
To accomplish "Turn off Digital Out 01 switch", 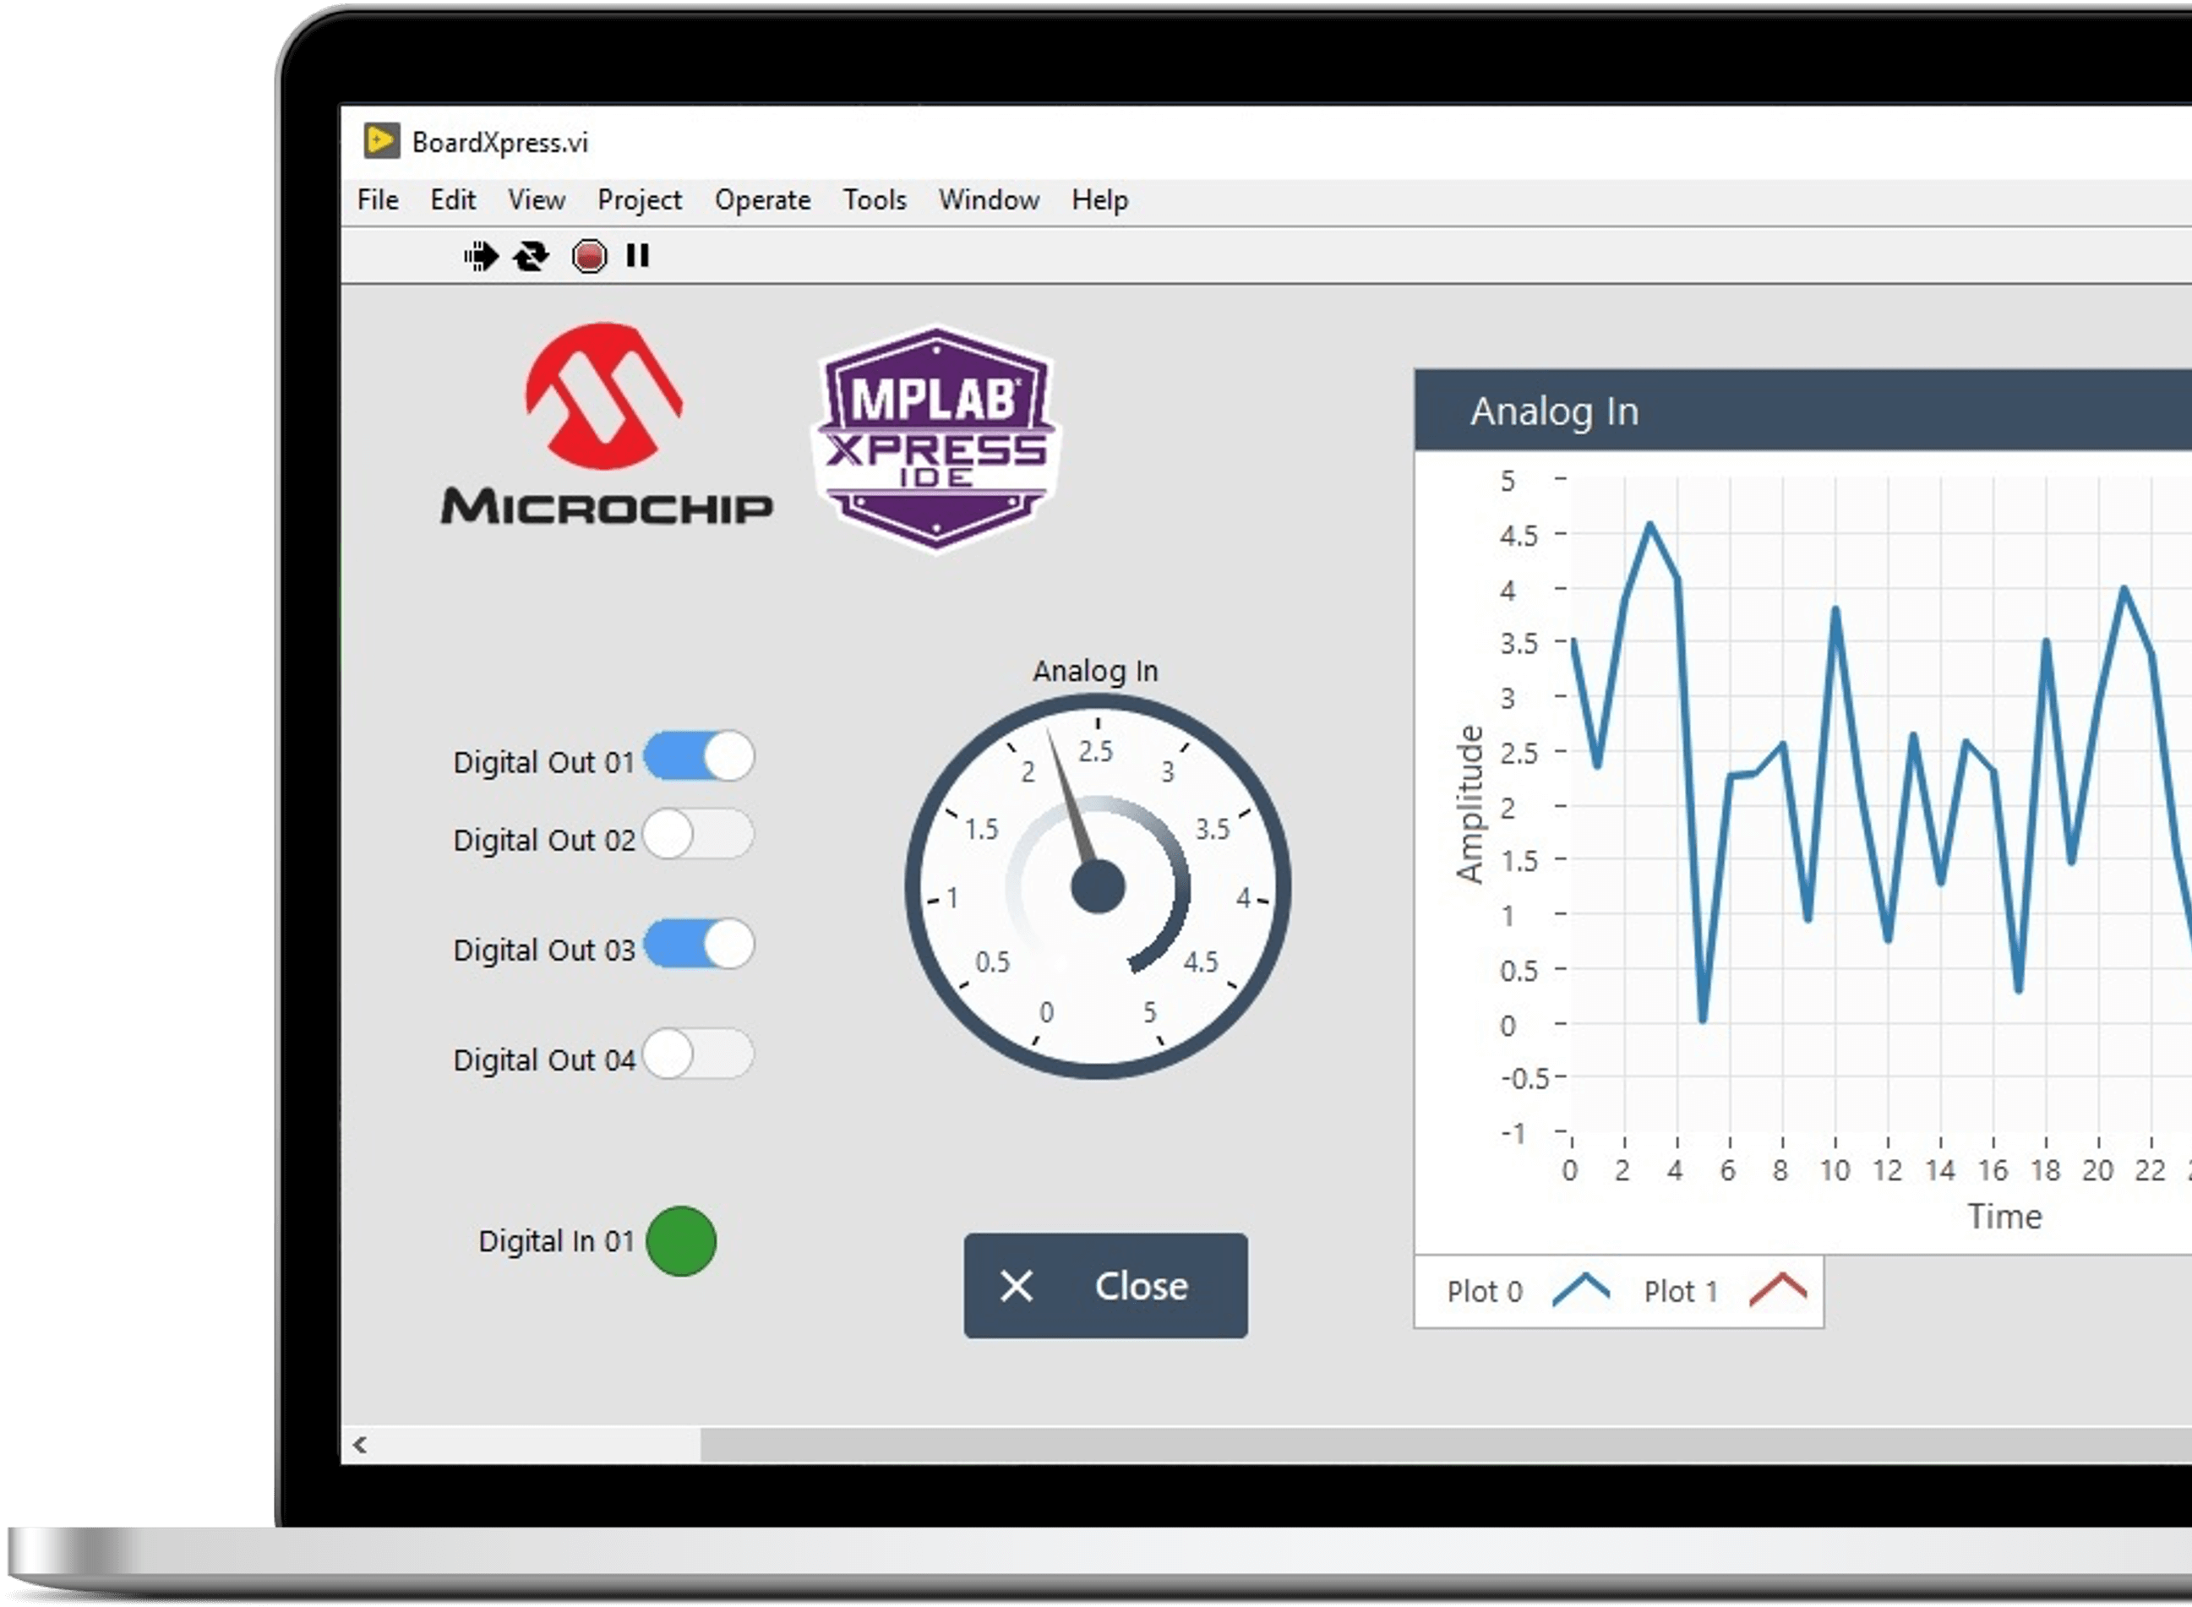I will tap(699, 756).
